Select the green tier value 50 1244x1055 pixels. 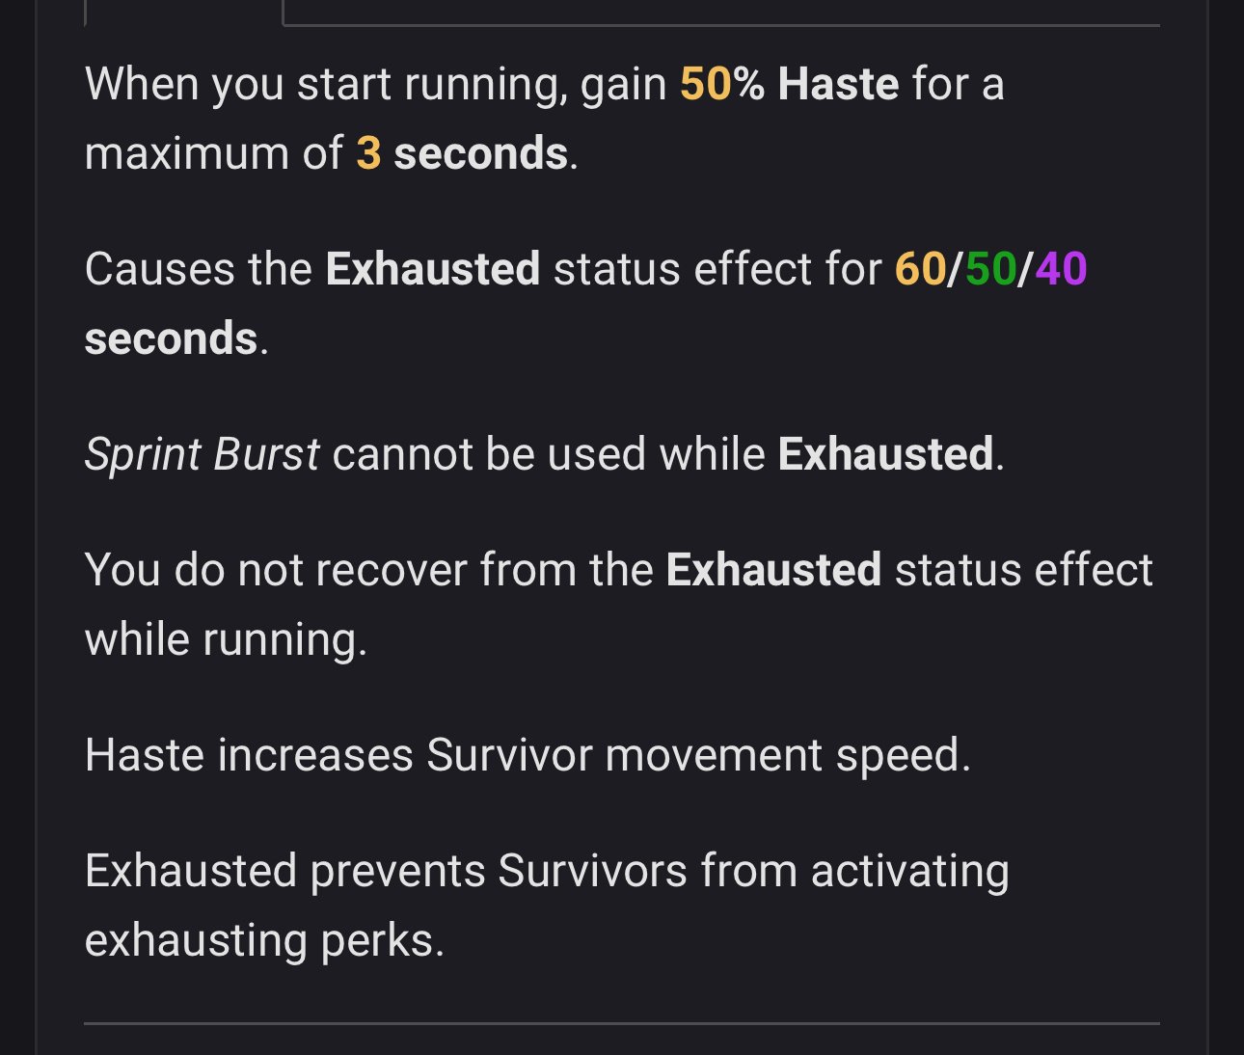[990, 269]
